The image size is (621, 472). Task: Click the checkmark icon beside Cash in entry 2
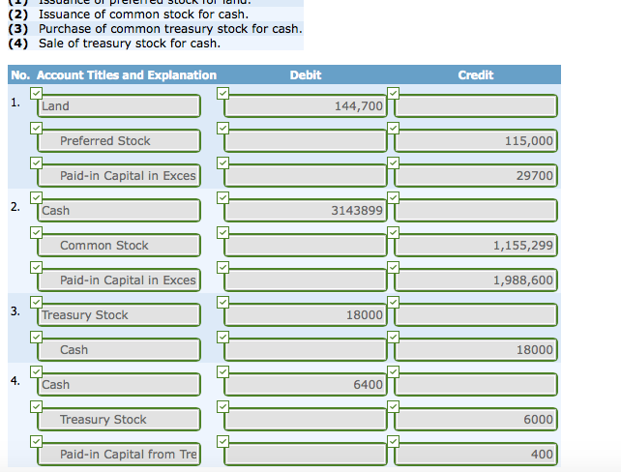click(36, 197)
